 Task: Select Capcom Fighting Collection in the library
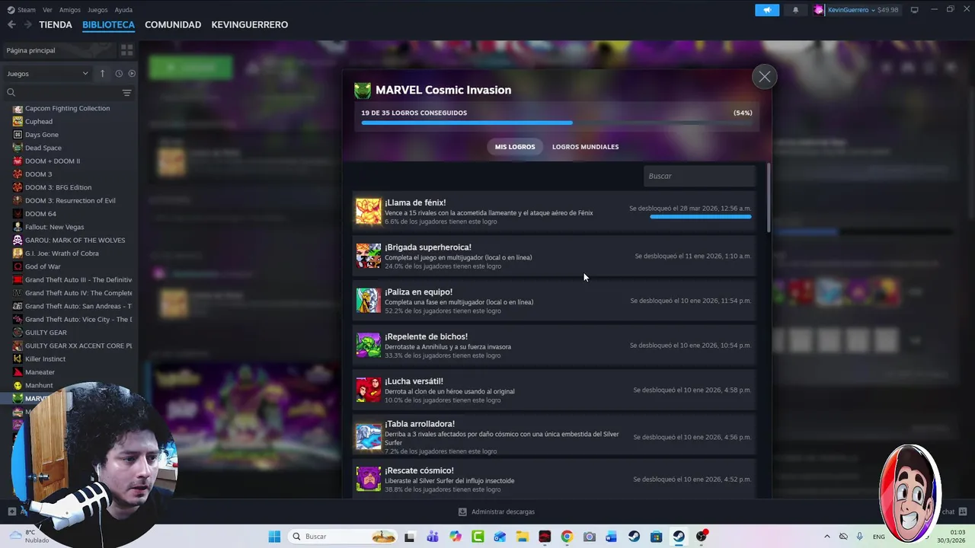pos(67,108)
